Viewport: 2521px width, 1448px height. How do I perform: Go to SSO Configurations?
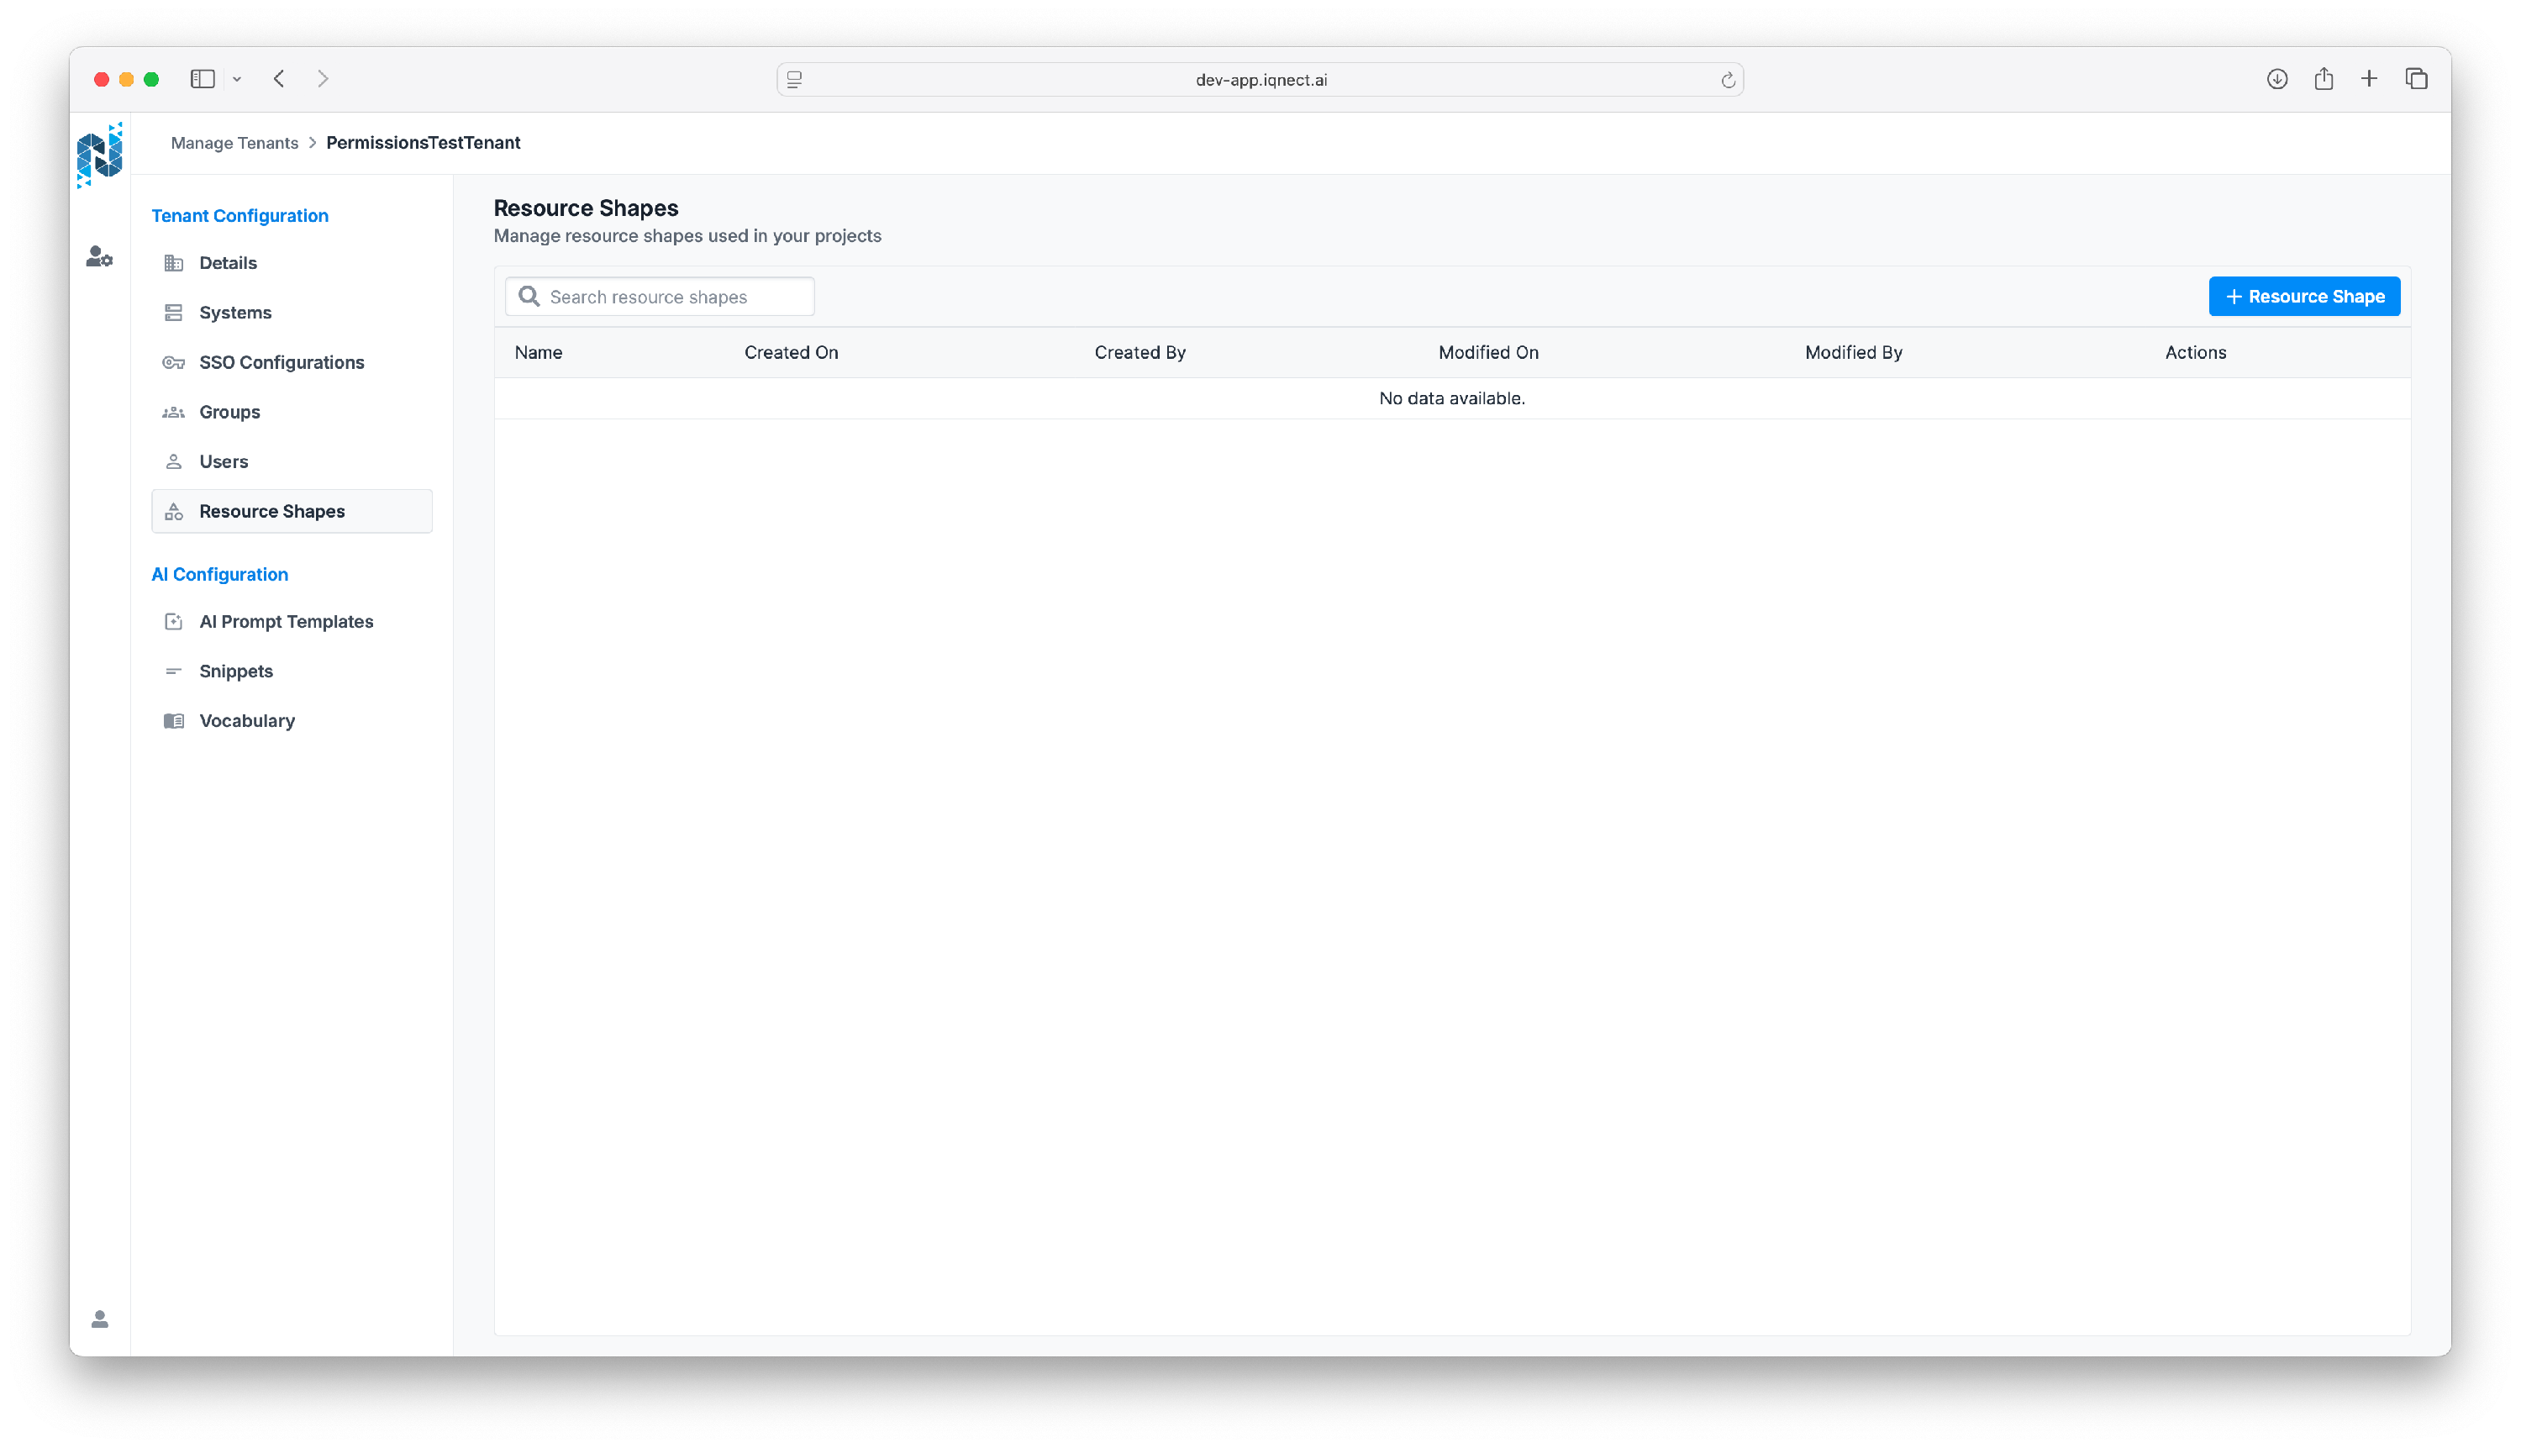click(x=282, y=362)
